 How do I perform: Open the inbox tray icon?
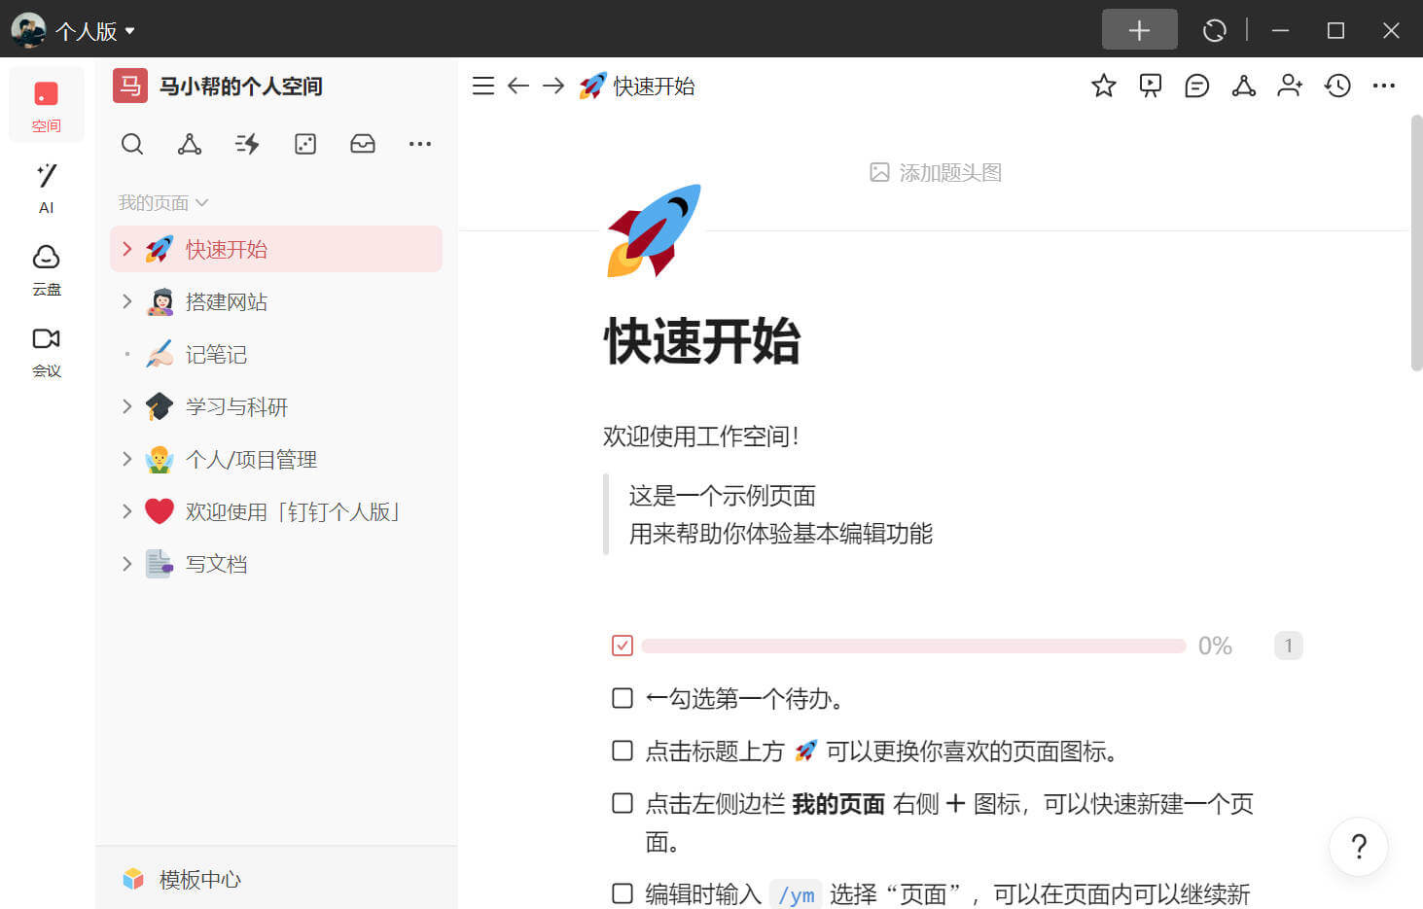pyautogui.click(x=363, y=144)
